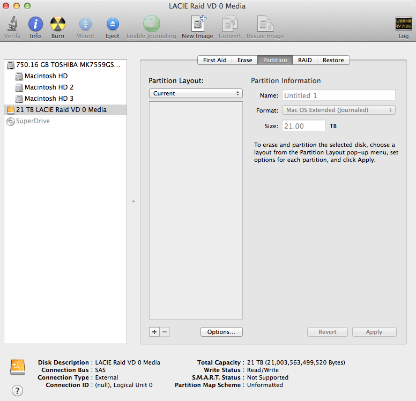Click the Write Status Read/Write text
The image size is (416, 401).
tap(263, 370)
